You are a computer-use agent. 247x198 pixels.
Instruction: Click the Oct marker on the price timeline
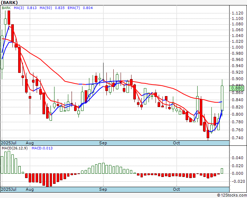[x=177, y=143]
